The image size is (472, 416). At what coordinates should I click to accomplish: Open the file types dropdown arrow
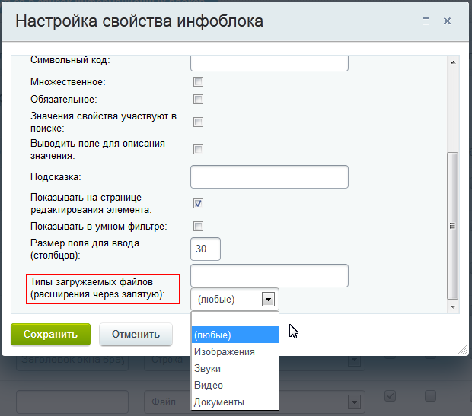coord(268,300)
